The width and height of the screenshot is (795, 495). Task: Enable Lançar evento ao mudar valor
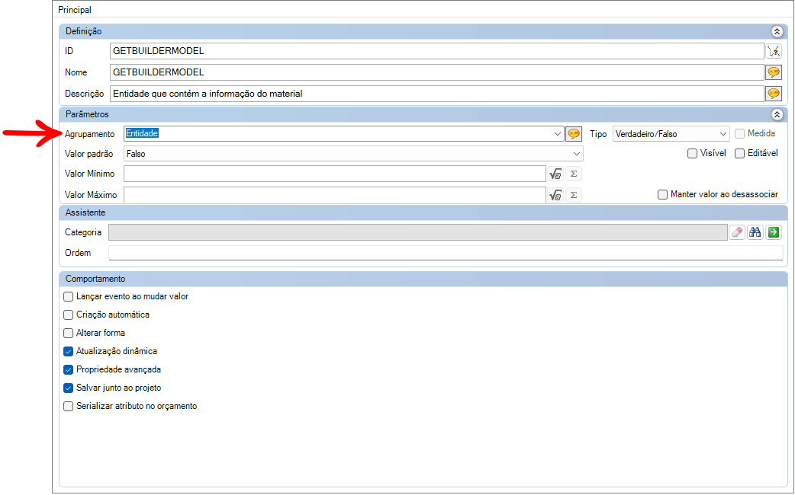[69, 296]
